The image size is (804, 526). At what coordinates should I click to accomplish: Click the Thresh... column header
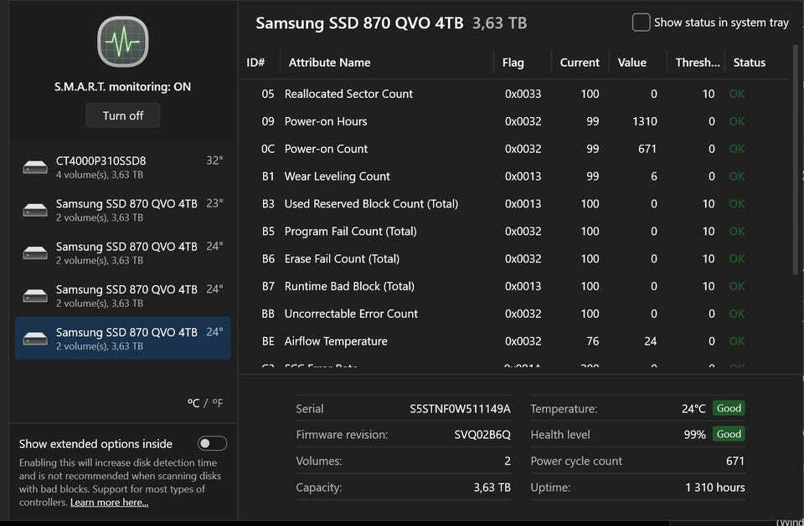tap(698, 63)
